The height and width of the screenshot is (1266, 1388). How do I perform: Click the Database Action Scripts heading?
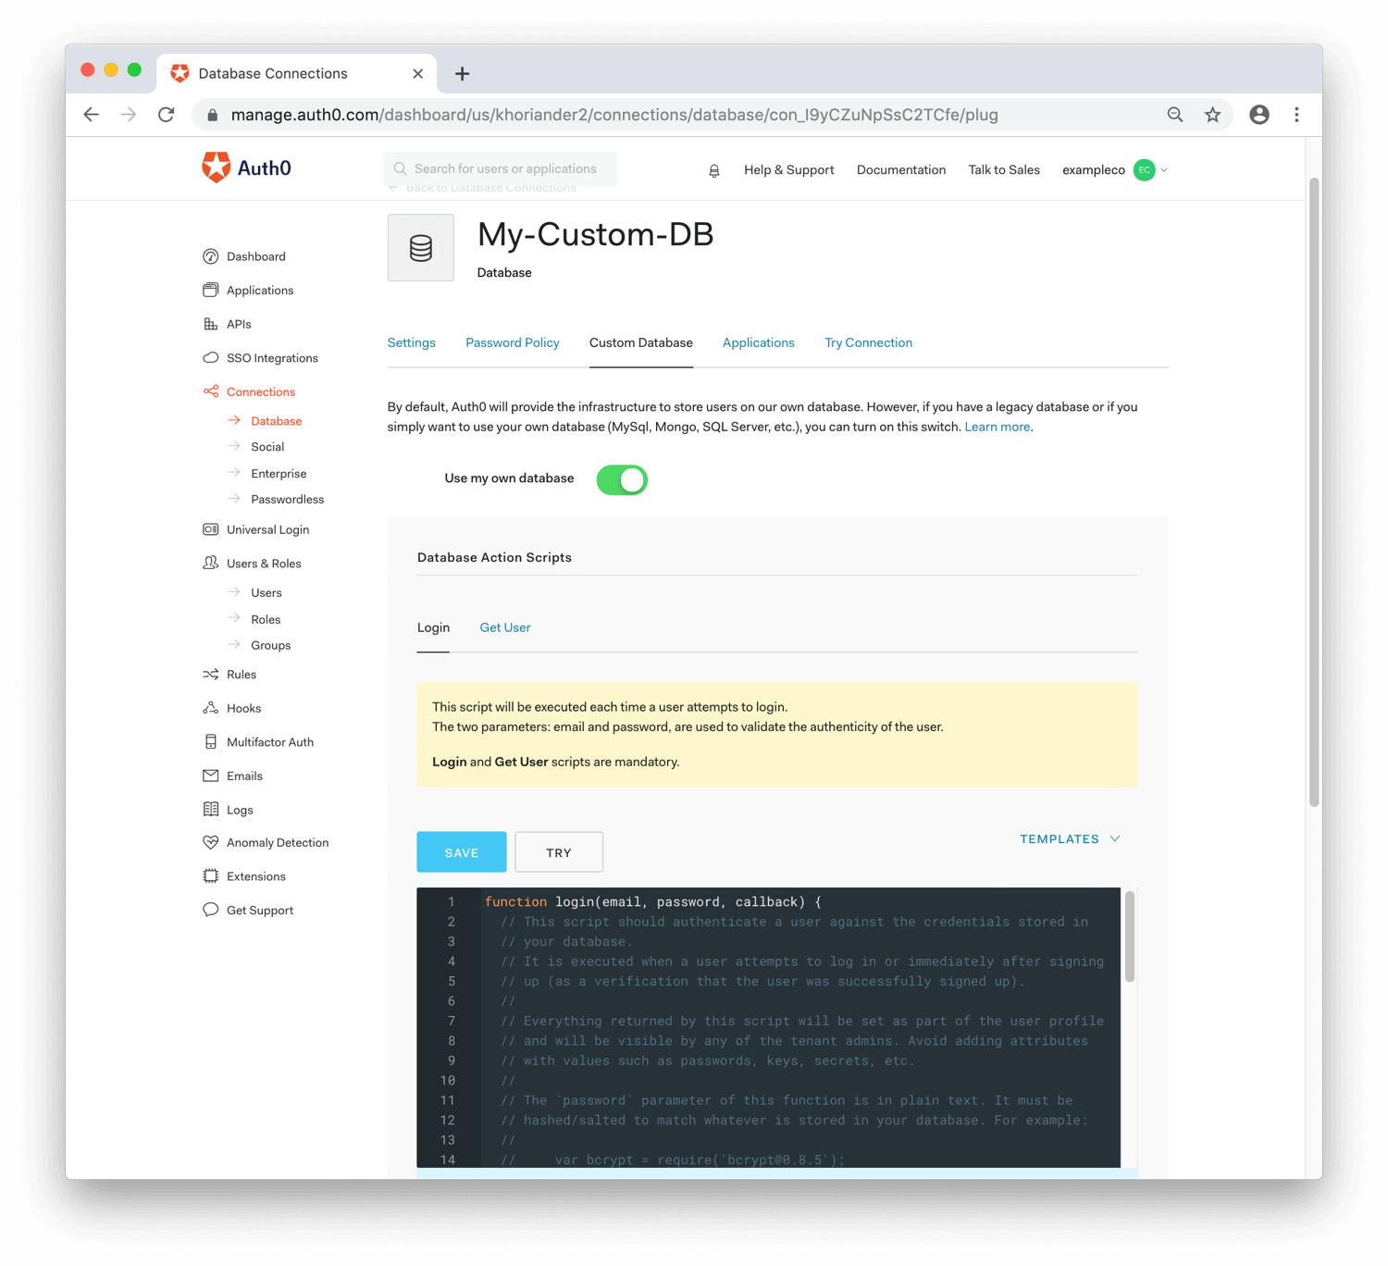coord(494,557)
